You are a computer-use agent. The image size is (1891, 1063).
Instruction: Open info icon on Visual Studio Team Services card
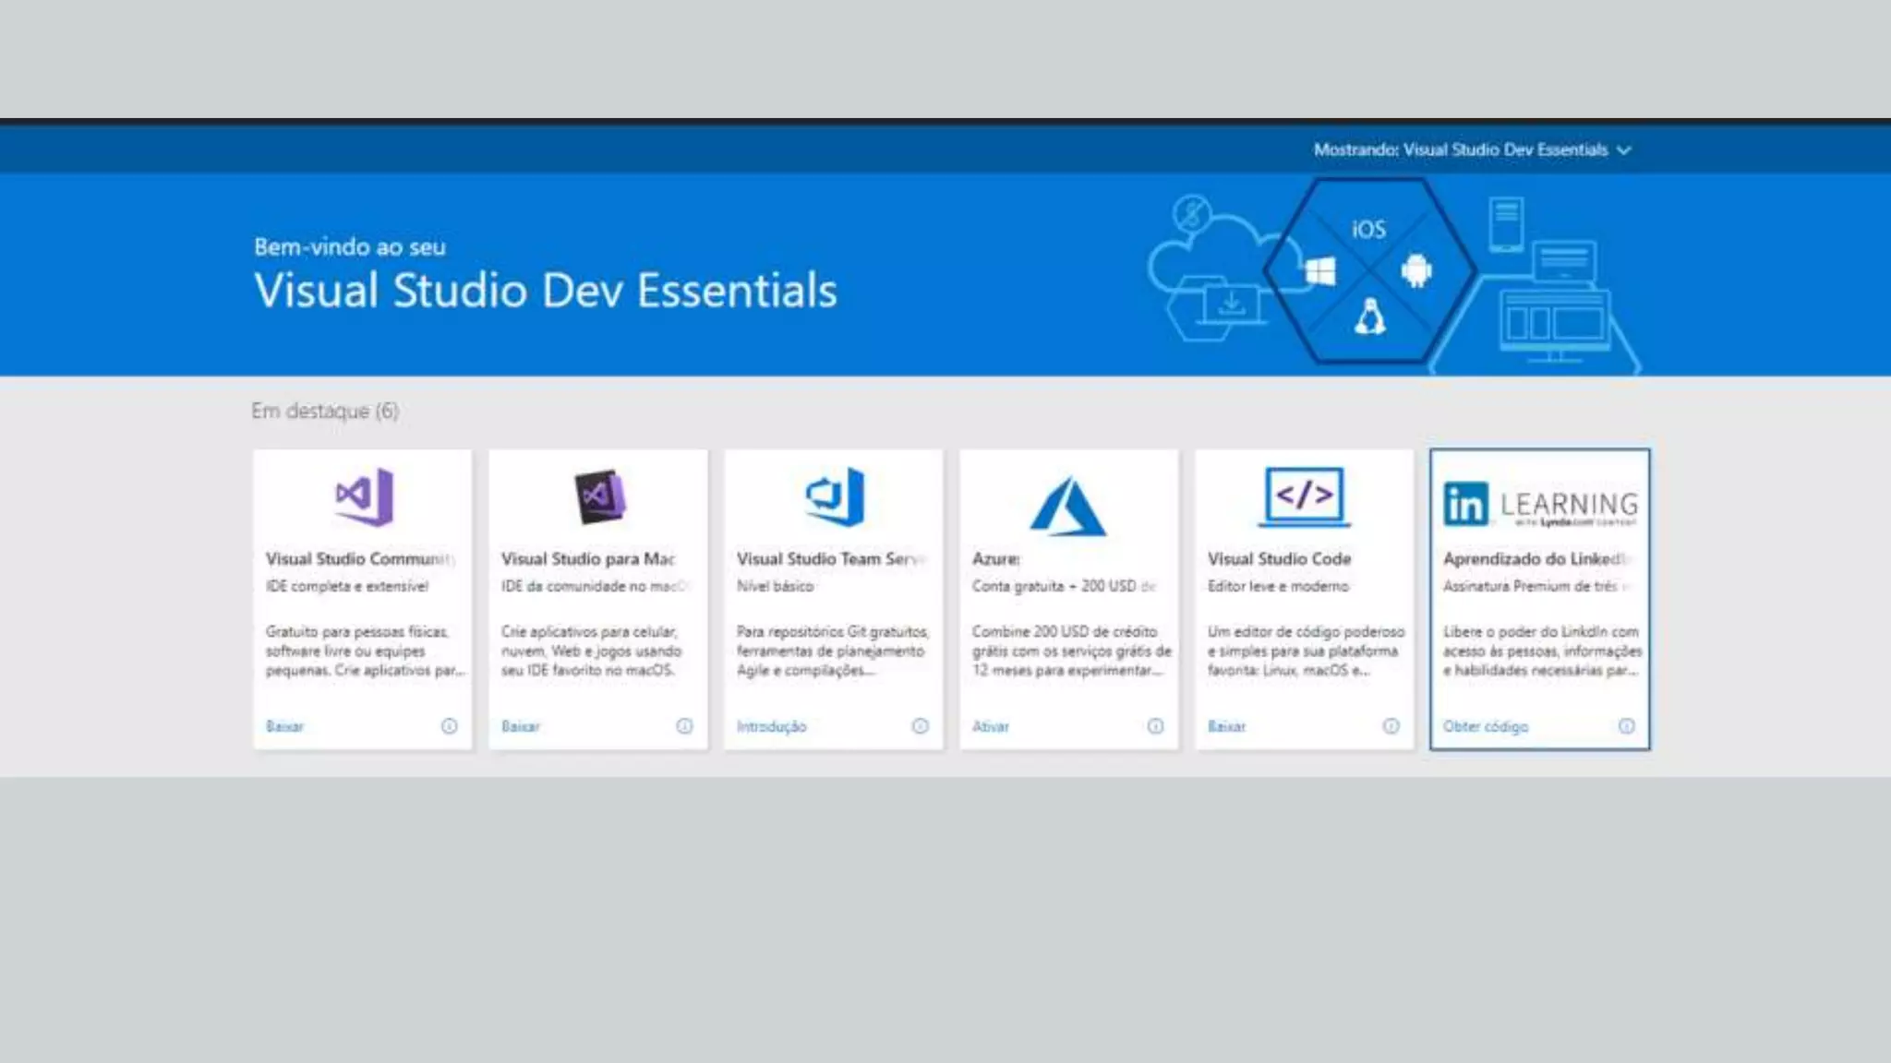tap(920, 726)
